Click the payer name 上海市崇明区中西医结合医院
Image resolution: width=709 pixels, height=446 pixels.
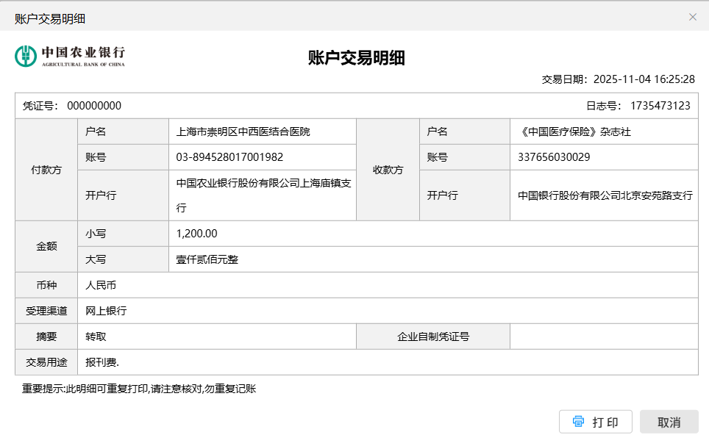[243, 132]
